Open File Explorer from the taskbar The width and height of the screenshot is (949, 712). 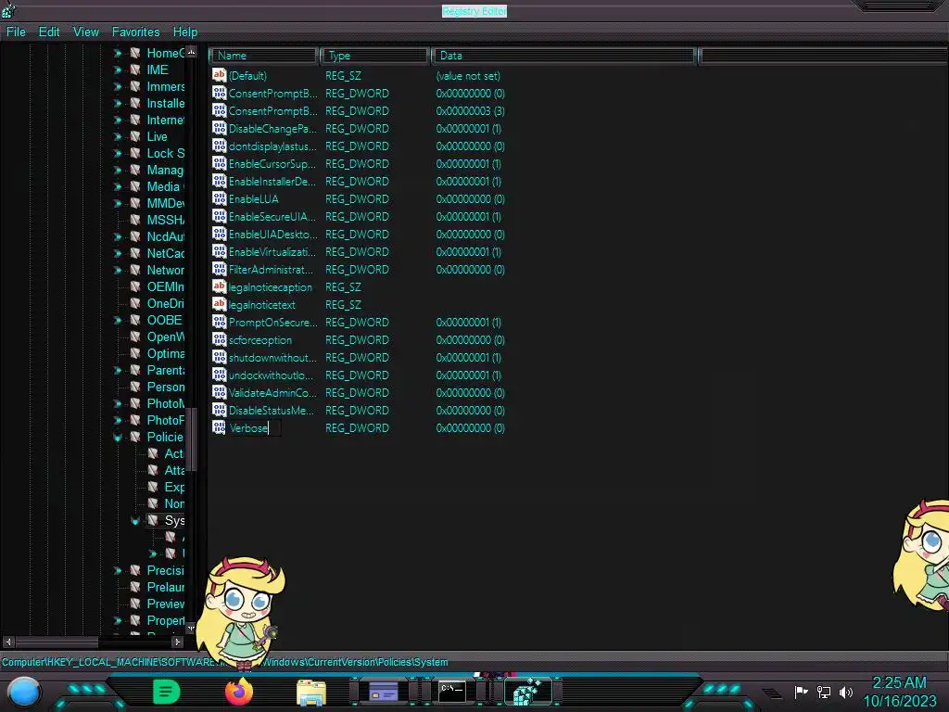[311, 693]
